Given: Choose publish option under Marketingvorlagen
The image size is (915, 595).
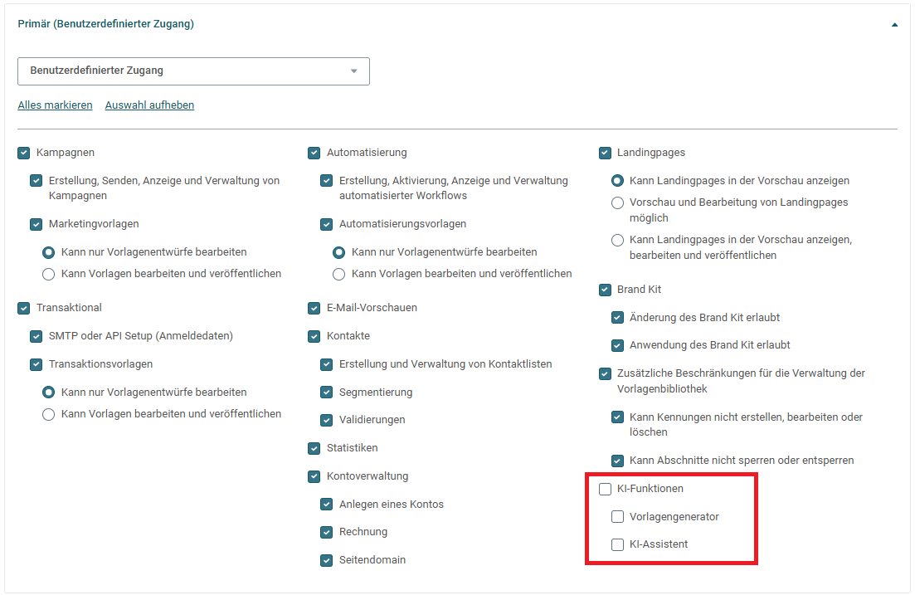Looking at the screenshot, I should [x=48, y=274].
